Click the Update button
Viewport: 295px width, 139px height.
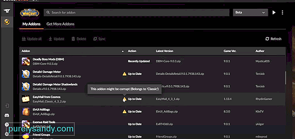[56, 39]
